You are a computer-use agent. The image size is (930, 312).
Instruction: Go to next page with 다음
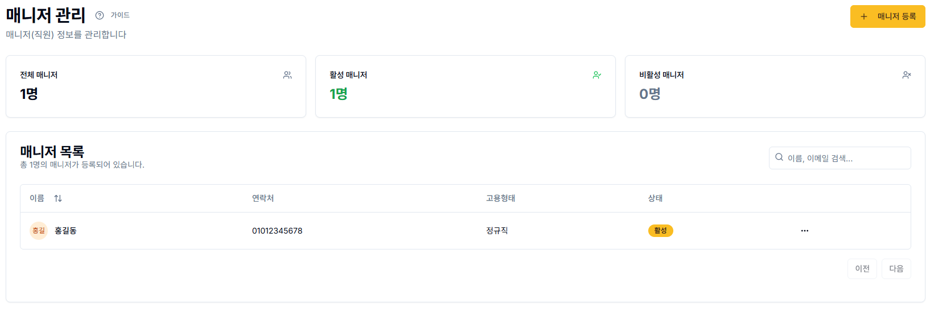pyautogui.click(x=896, y=269)
